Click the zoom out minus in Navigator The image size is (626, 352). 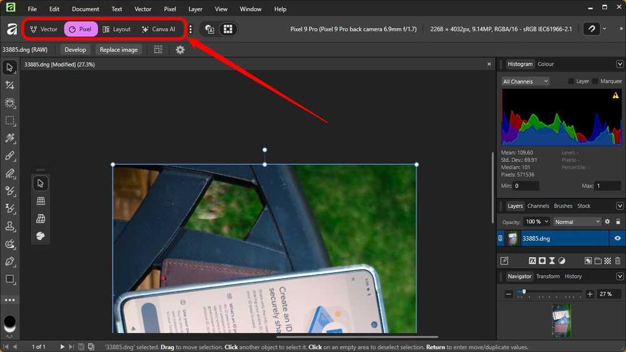508,294
